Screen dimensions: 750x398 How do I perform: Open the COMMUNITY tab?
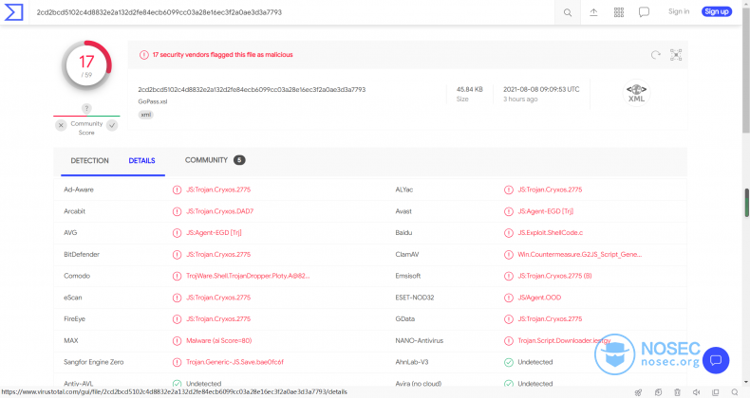click(206, 160)
